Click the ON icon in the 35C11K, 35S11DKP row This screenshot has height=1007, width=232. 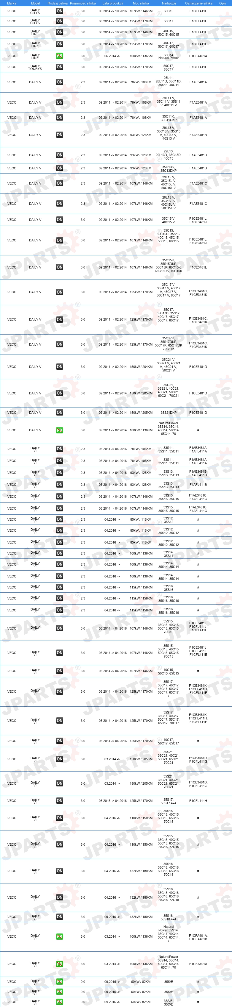click(x=59, y=118)
